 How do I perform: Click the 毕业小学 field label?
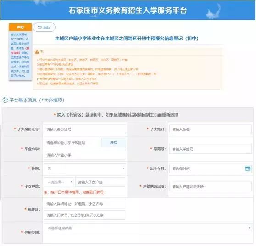click(32, 149)
